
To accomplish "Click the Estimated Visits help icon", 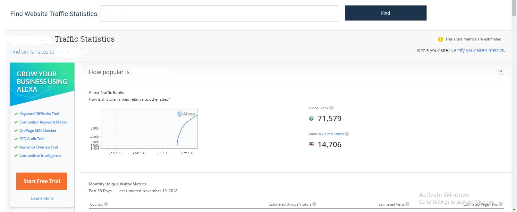I will [407, 204].
